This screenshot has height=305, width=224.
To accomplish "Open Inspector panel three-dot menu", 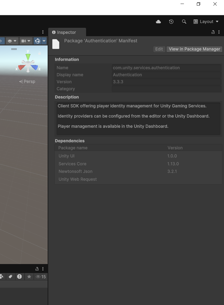I will pos(219,32).
